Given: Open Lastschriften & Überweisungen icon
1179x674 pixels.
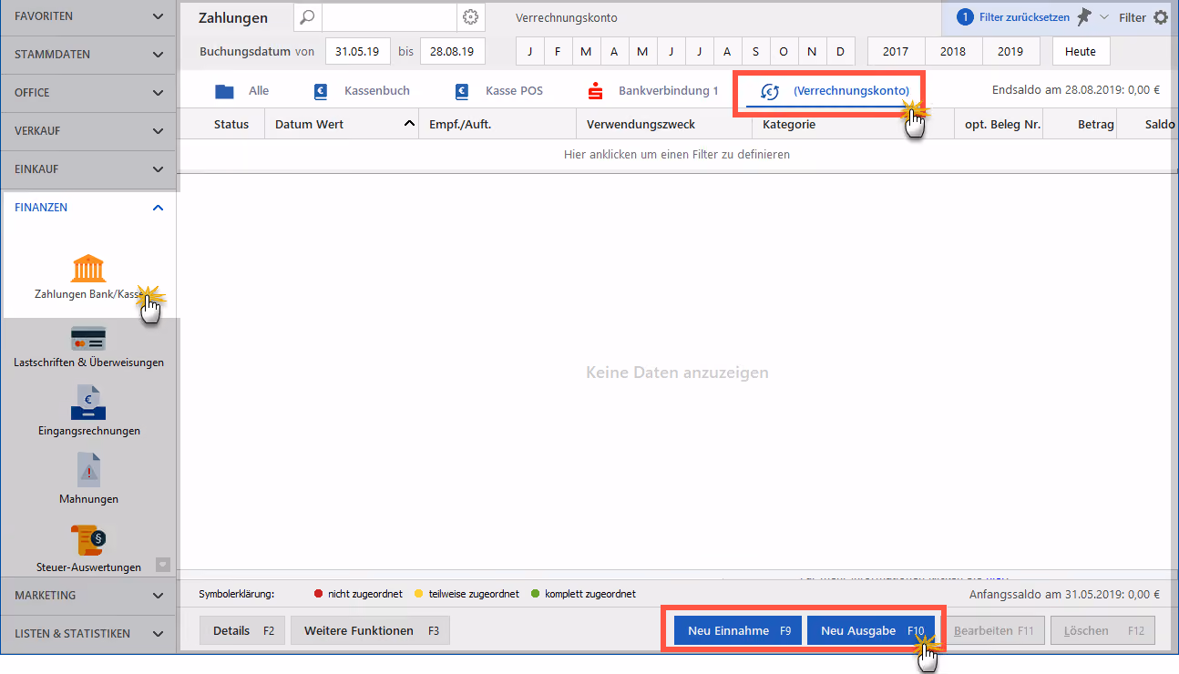Looking at the screenshot, I should click(88, 339).
